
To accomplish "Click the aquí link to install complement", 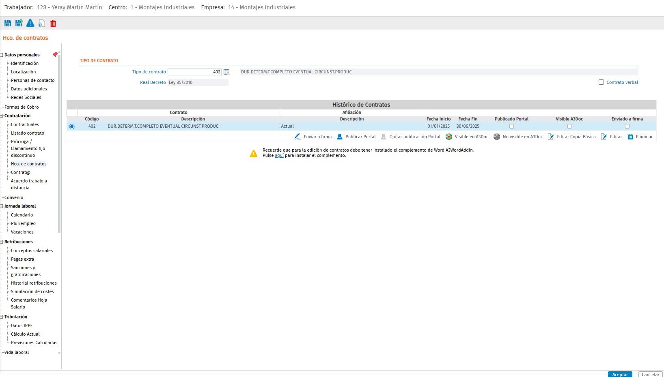I will 279,155.
